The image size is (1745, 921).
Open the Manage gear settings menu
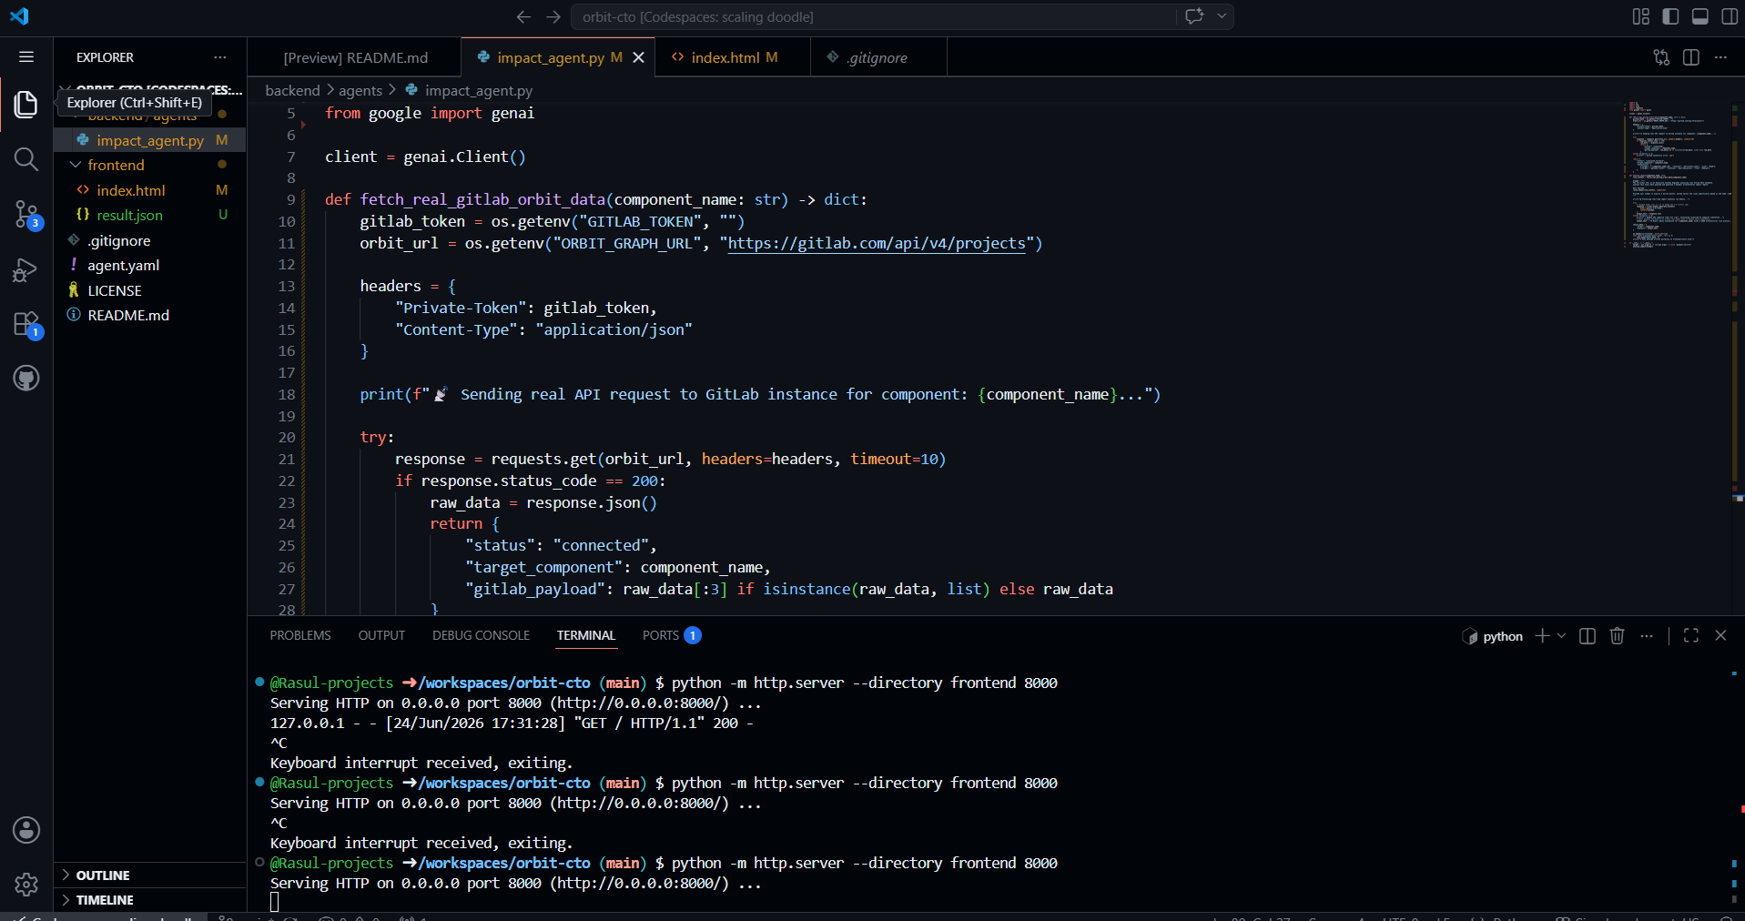[x=26, y=884]
